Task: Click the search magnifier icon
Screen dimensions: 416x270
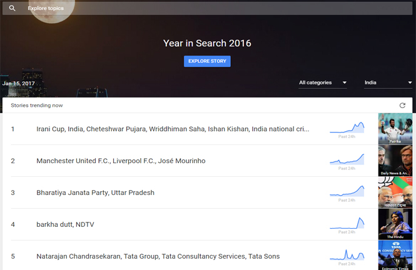Action: click(x=13, y=8)
